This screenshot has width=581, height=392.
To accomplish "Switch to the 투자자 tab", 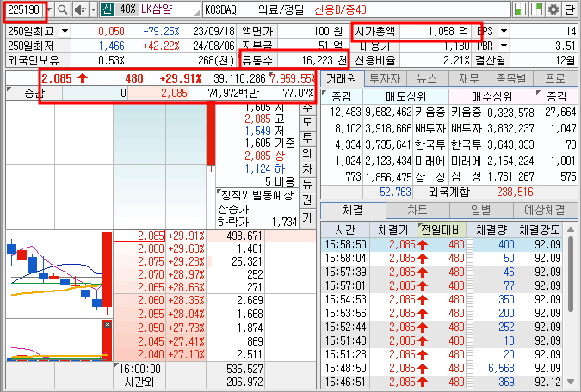I will click(x=385, y=79).
